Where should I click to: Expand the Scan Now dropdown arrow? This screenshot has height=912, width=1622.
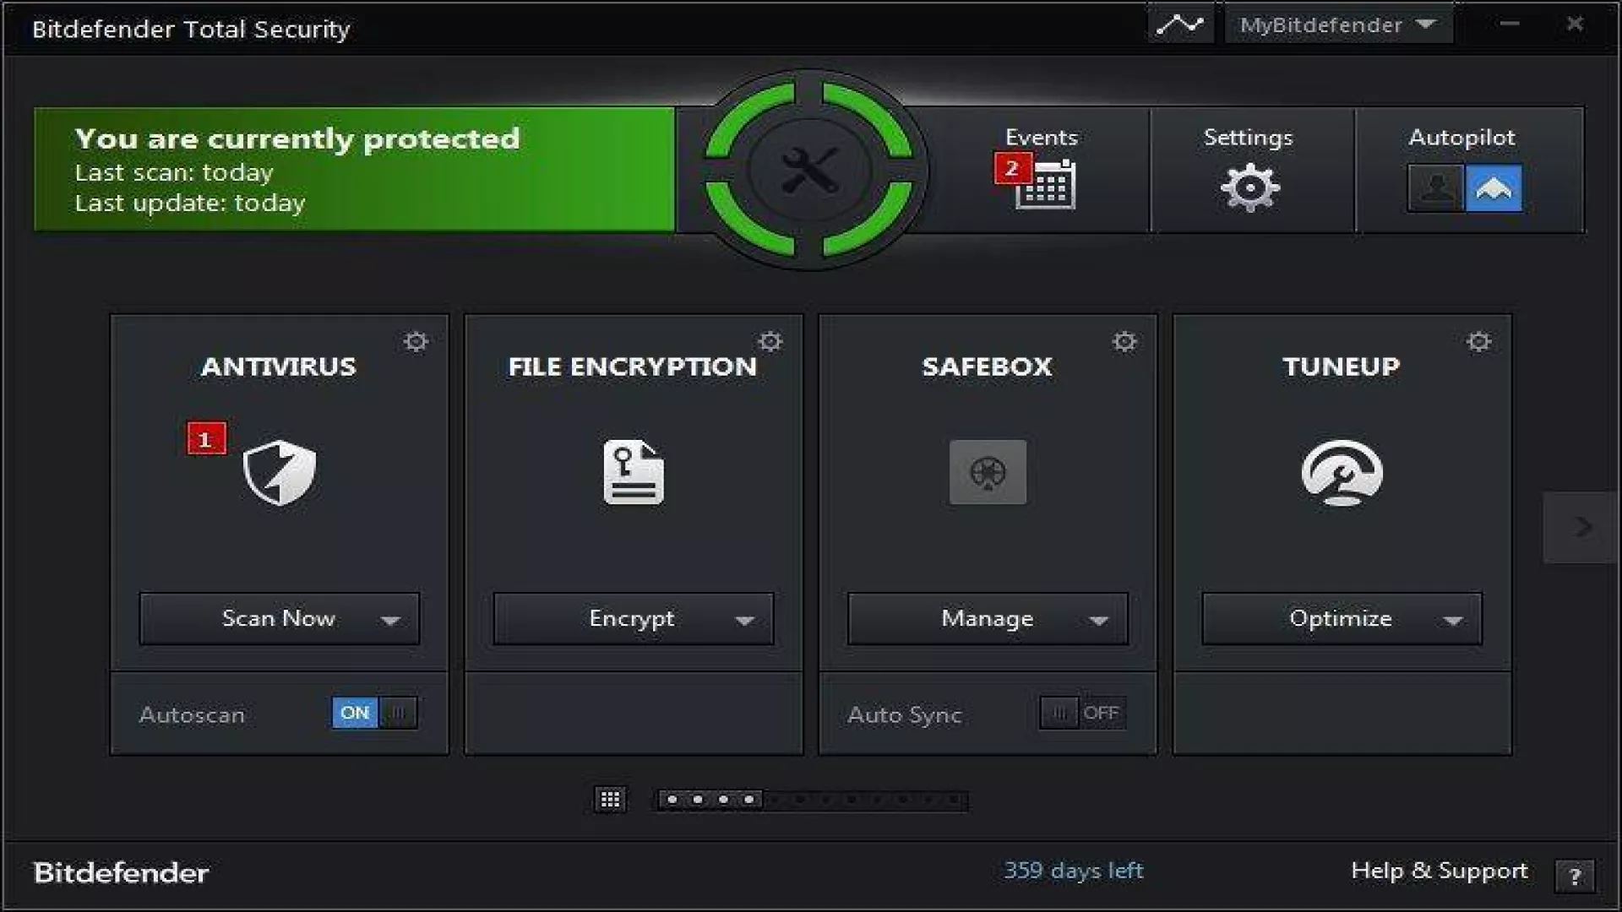(389, 620)
